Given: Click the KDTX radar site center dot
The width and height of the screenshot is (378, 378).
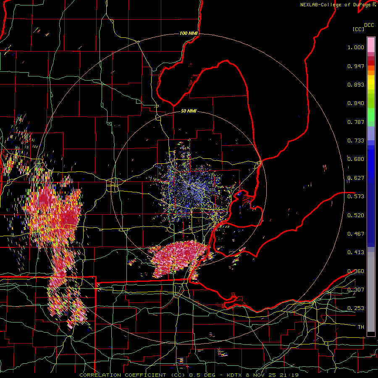Looking at the screenshot, I should [x=189, y=189].
